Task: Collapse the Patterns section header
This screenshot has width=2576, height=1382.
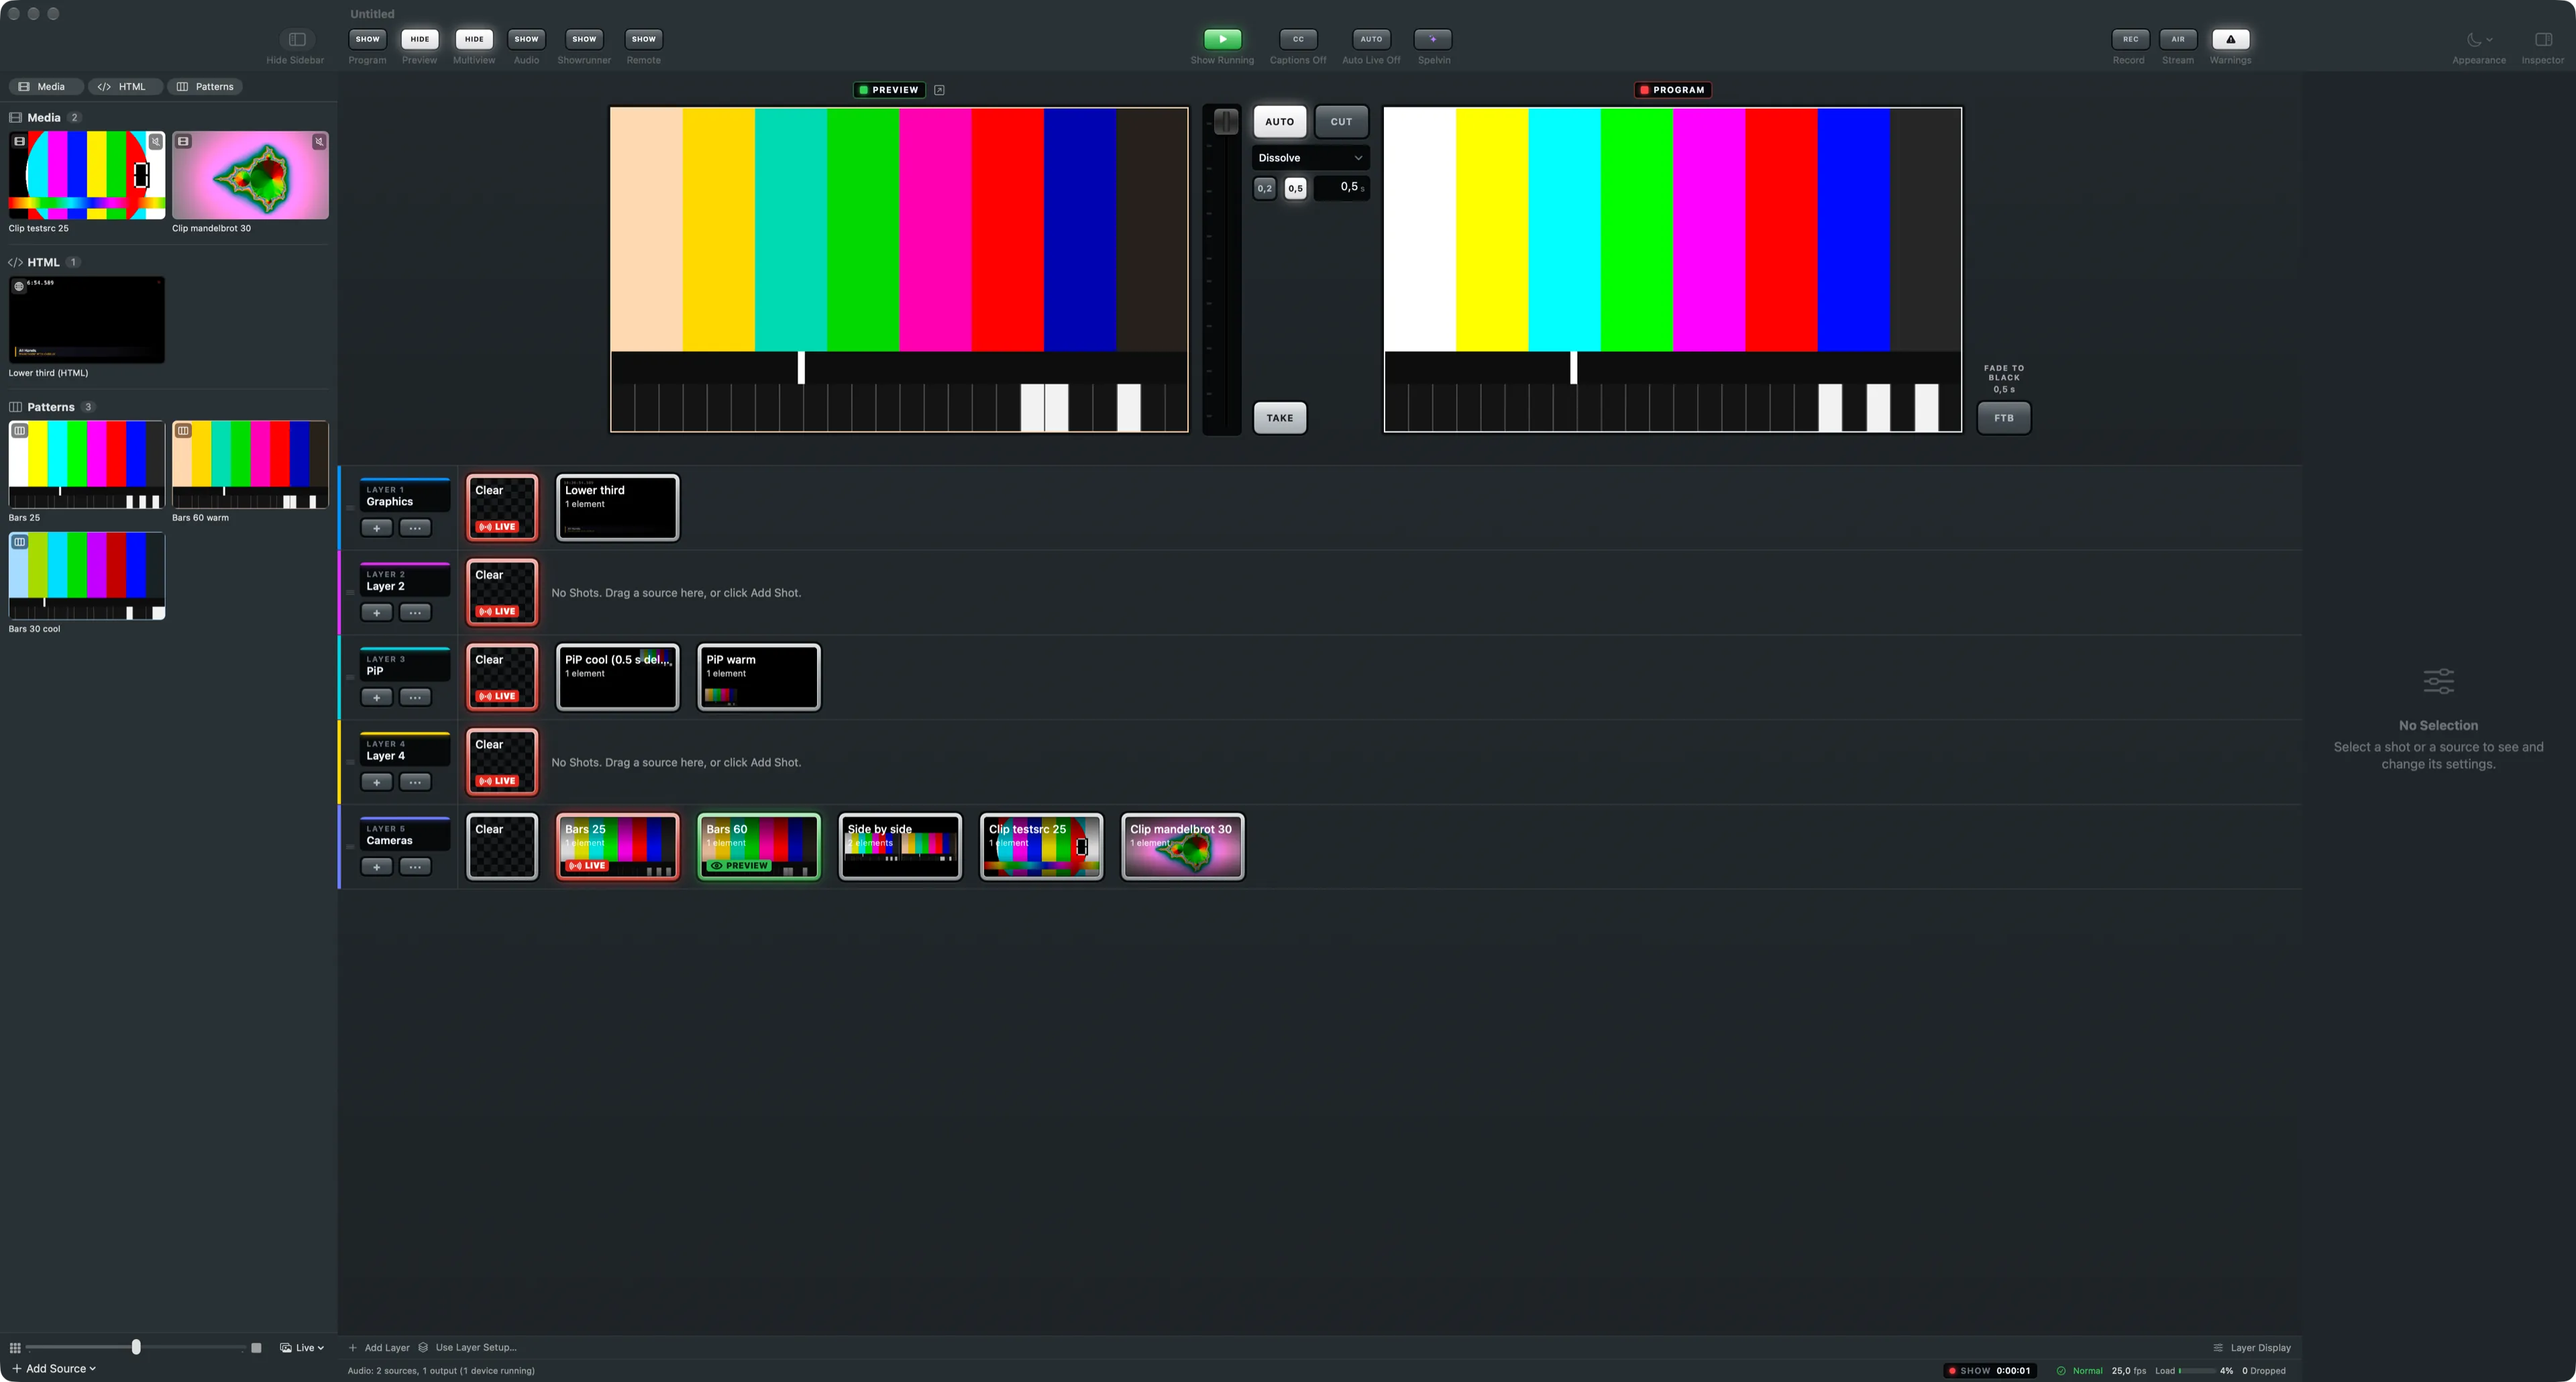Action: tap(51, 407)
